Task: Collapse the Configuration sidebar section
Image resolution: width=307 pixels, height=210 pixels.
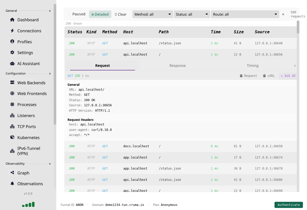Action: (28, 73)
